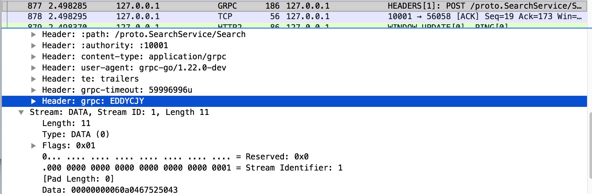Expand the user-agent header arrow
Screen dimensions: 592x194
pos(34,68)
